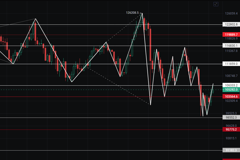Click the 102509.4 price axis tick
The image size is (240, 160).
(x=231, y=101)
